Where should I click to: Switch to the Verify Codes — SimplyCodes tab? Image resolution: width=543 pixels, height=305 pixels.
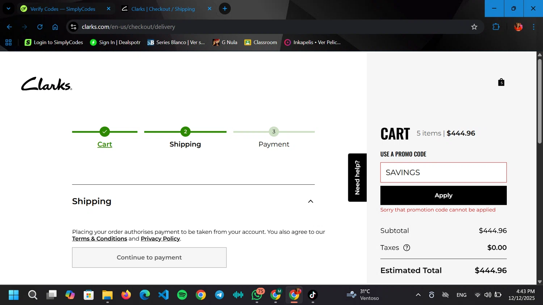pyautogui.click(x=63, y=9)
